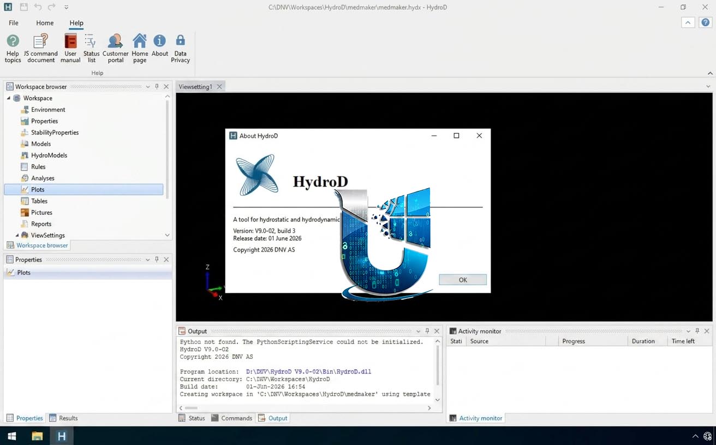This screenshot has height=445, width=716.
Task: Open the Results tab
Action: pos(64,418)
